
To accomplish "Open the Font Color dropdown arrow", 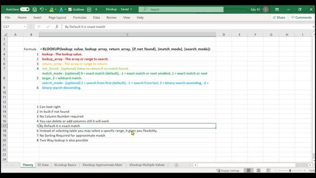I will click(x=65, y=9).
